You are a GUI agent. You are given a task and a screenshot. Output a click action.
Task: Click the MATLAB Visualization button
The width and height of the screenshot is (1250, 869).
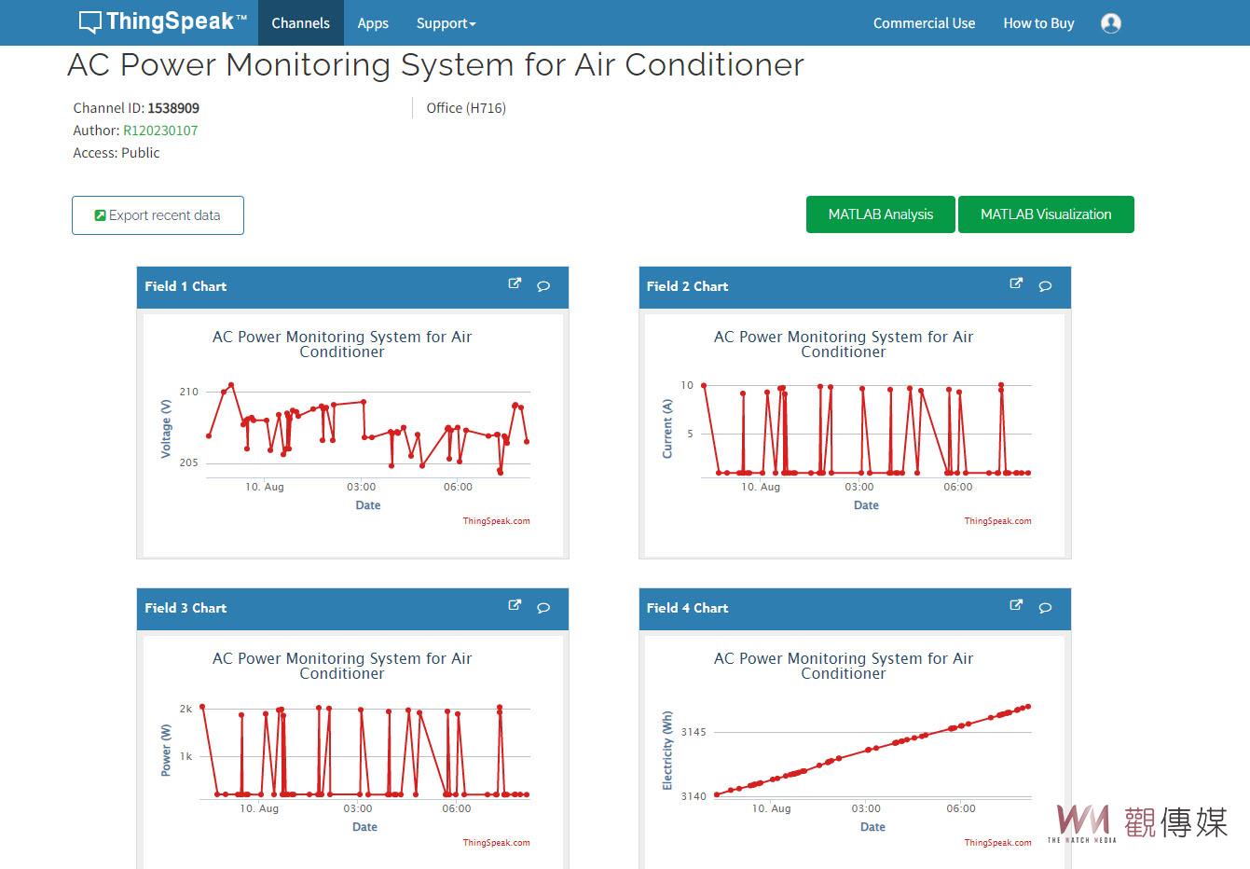1045,214
